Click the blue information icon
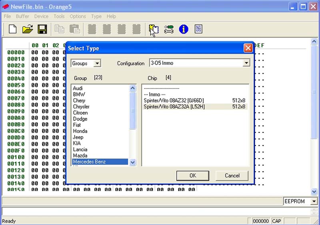Screen dimensions: 320x225 click(184, 29)
